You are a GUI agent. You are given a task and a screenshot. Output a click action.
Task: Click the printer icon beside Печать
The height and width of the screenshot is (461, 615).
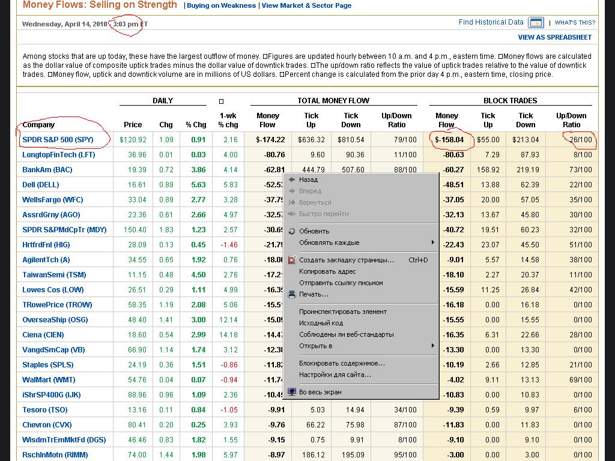pyautogui.click(x=292, y=295)
